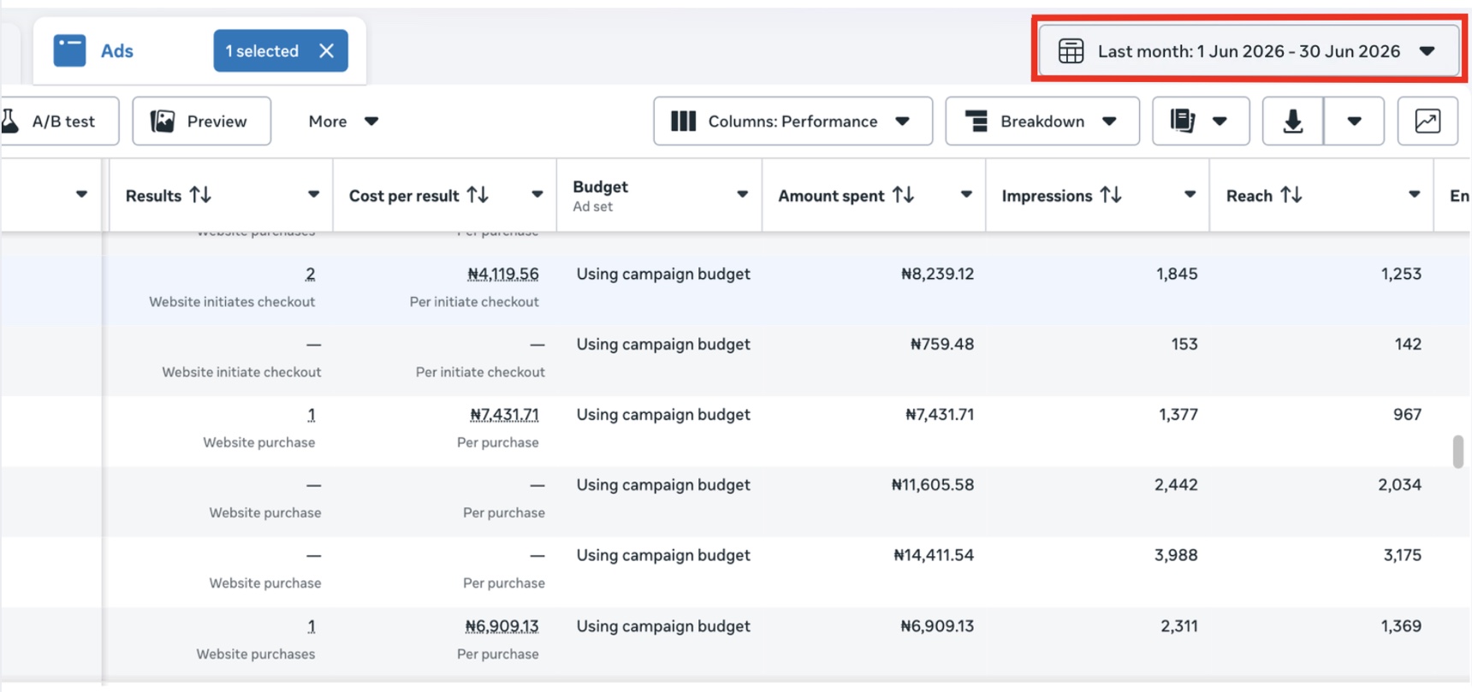Viewport: 1472px width, 692px height.
Task: Click reach value 1,369
Action: (1401, 626)
